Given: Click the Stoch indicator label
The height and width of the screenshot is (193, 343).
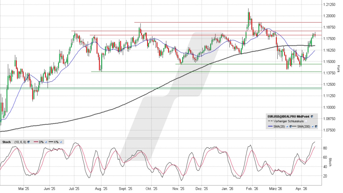Looking at the screenshot, I should (x=6, y=142).
